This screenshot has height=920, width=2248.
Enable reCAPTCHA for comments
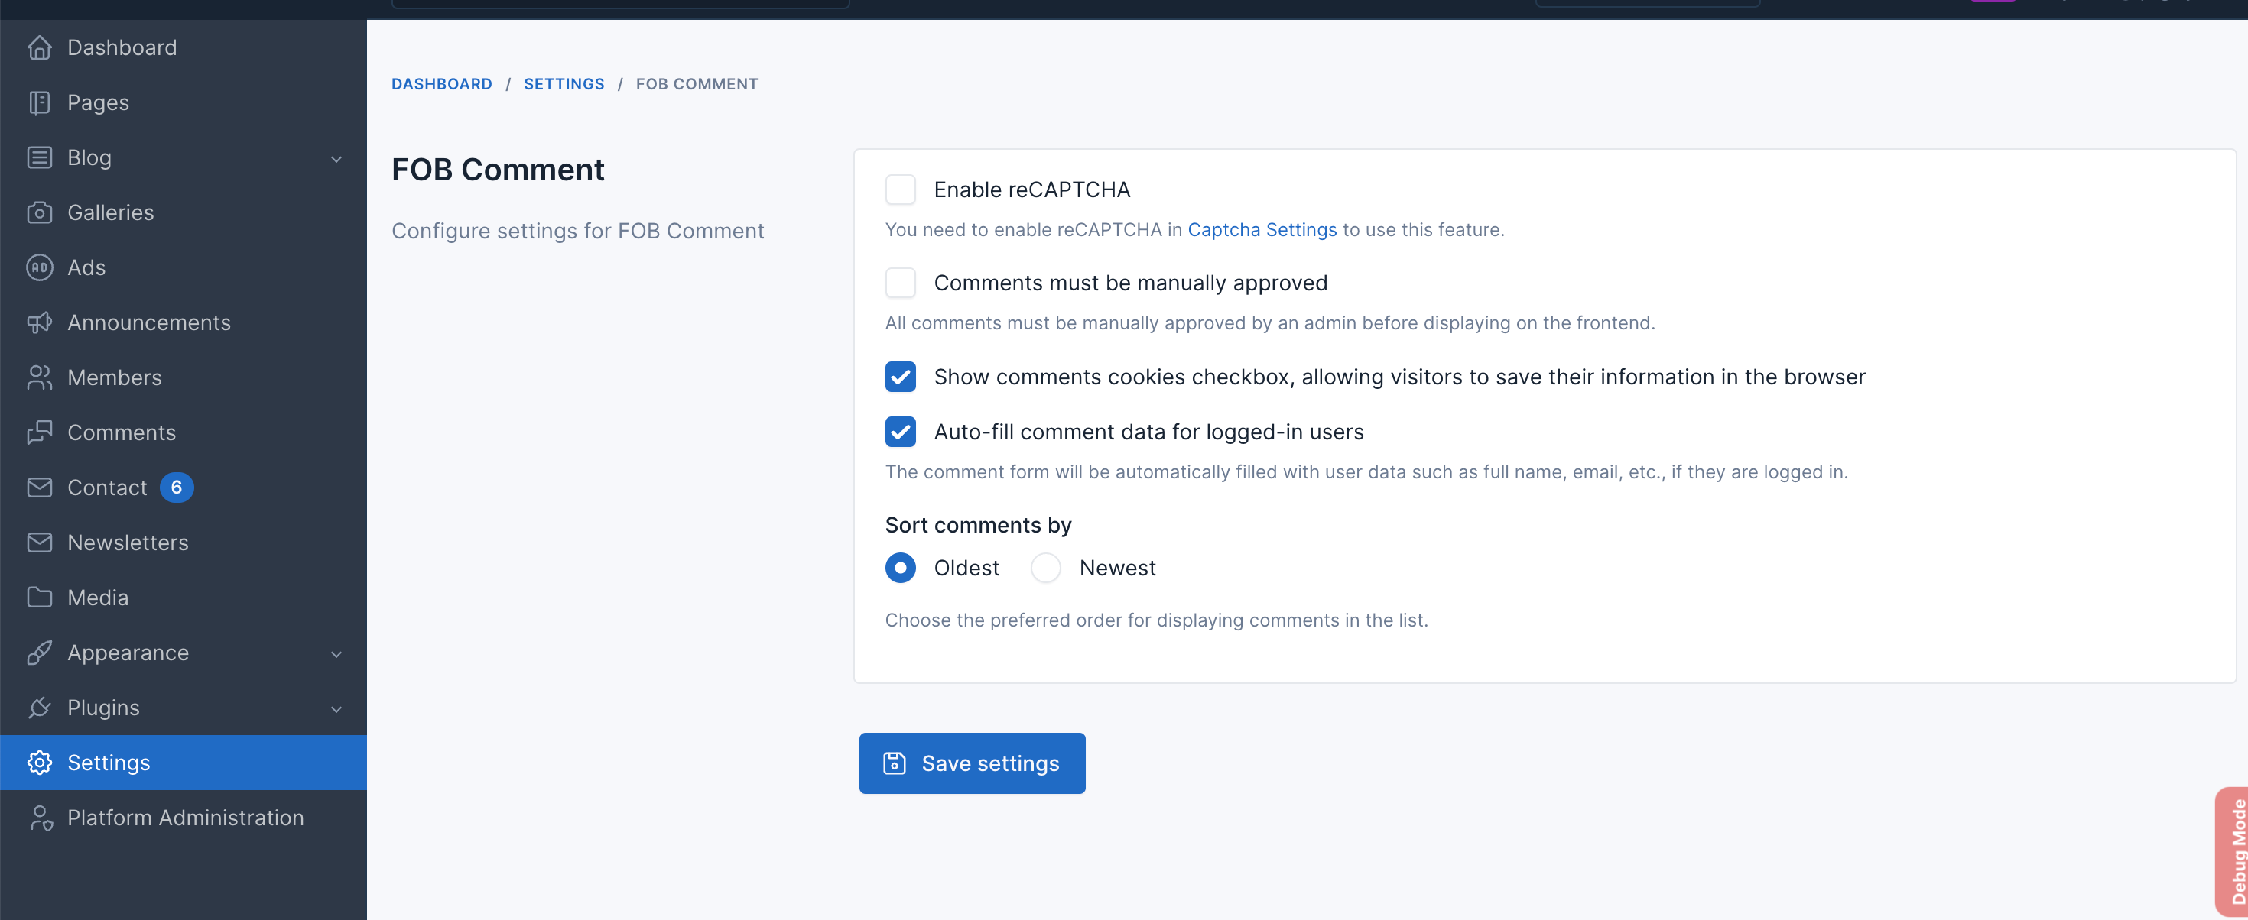click(901, 190)
